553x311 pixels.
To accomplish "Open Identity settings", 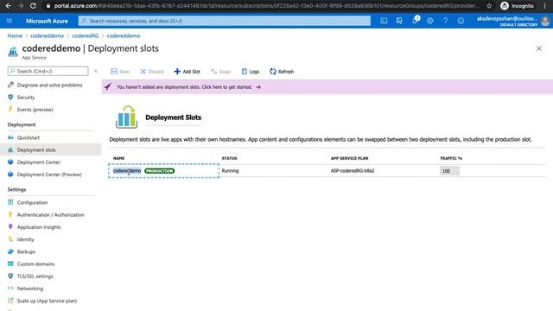I will [x=25, y=239].
